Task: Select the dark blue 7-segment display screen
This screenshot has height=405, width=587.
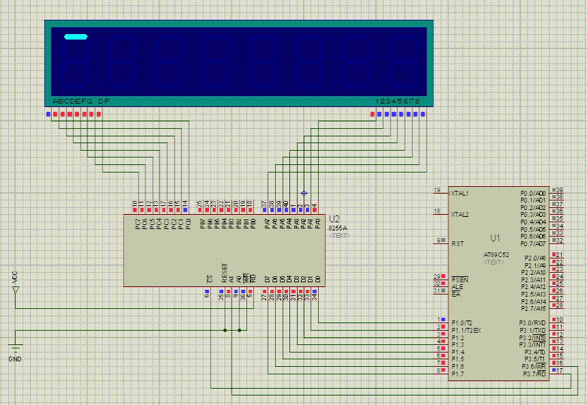Action: click(239, 61)
